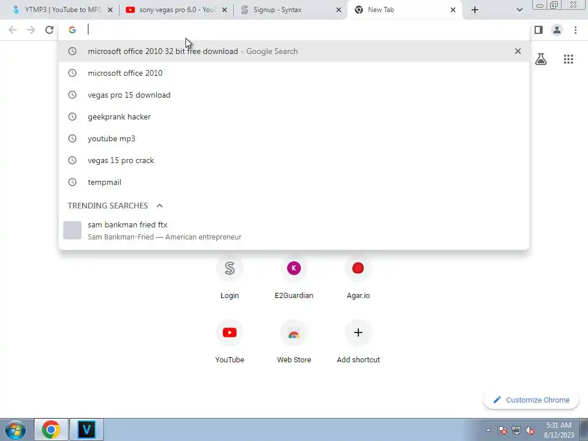The width and height of the screenshot is (588, 441).
Task: Show hidden system tray icons
Action: [x=488, y=430]
